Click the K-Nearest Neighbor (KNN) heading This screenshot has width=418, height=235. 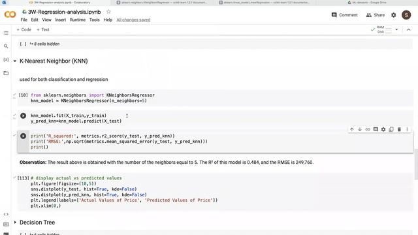pos(54,61)
